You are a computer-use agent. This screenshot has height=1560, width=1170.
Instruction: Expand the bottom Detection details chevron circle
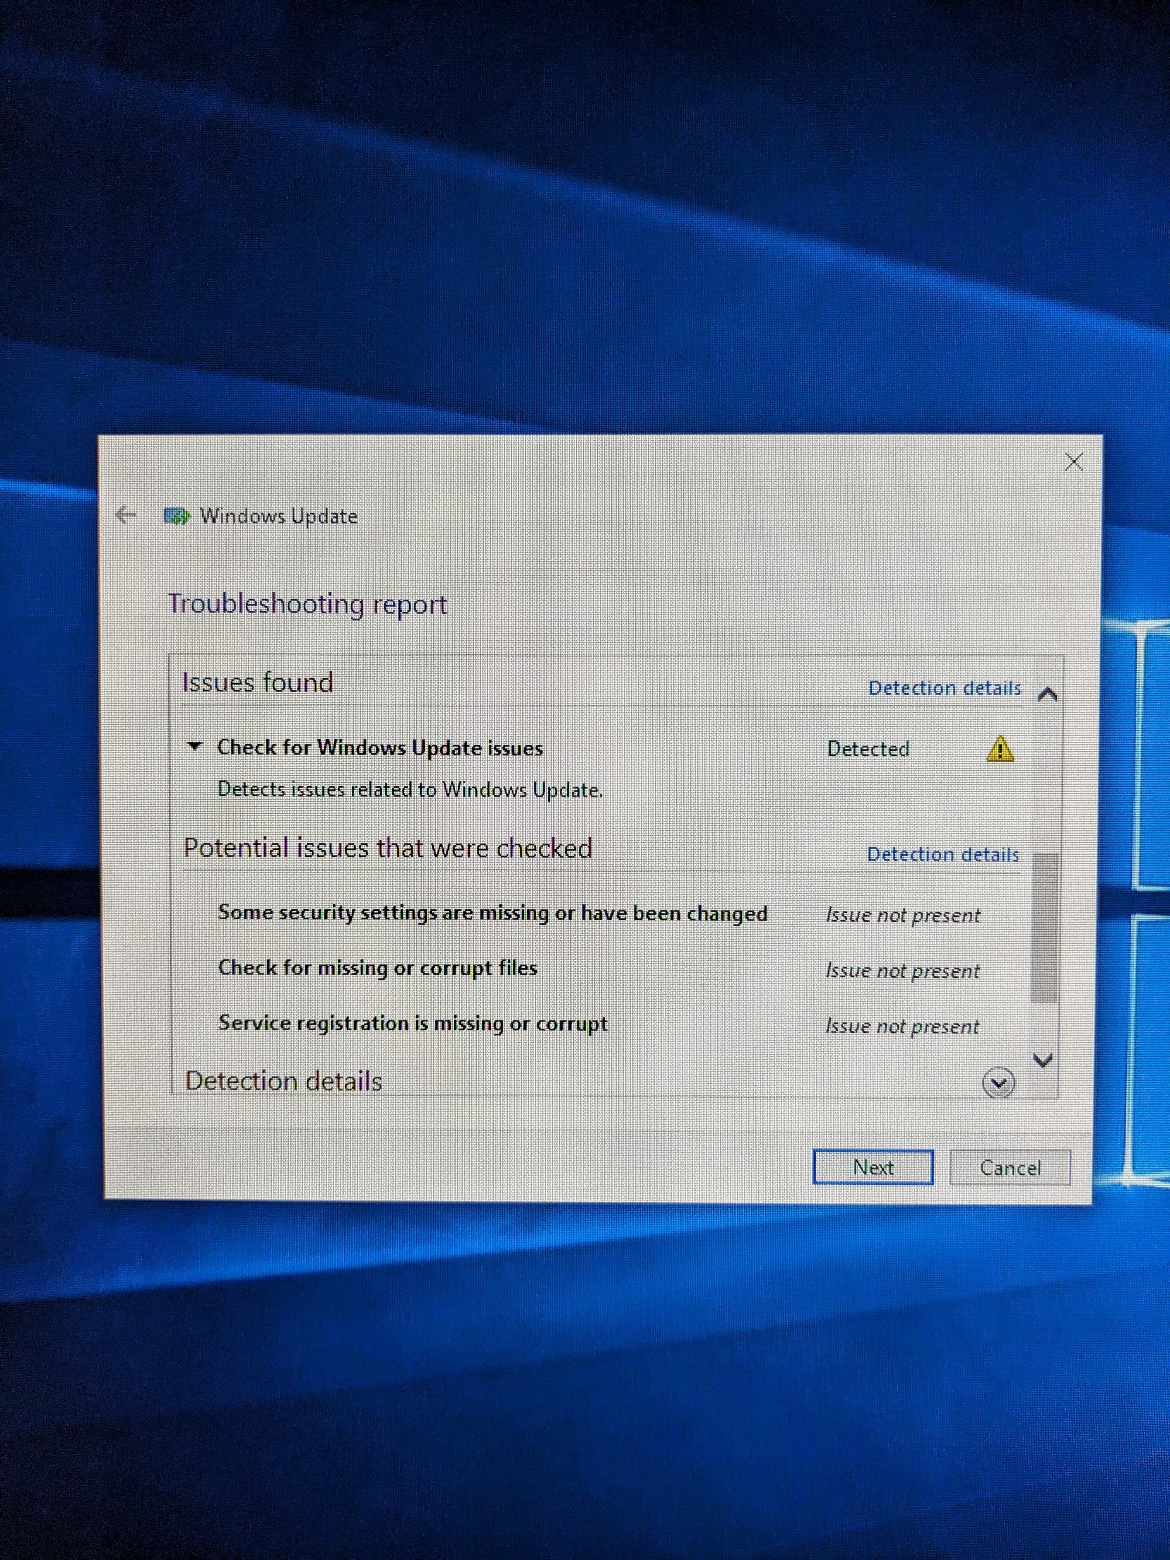click(x=998, y=1083)
